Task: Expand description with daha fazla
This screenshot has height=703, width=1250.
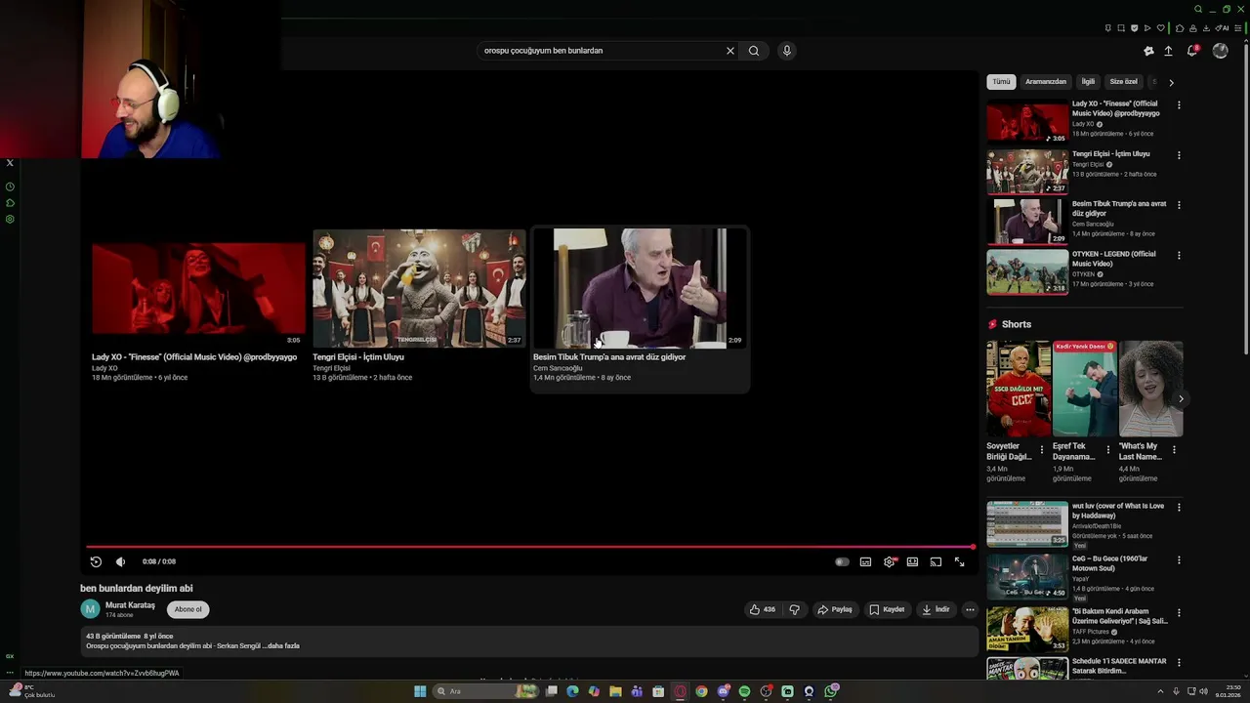Action: point(283,645)
